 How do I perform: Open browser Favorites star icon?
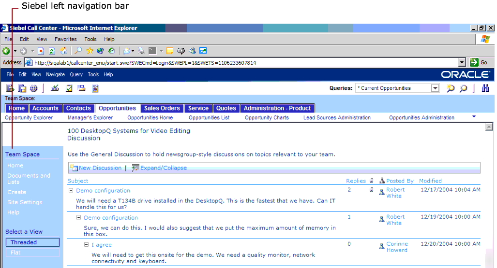[90, 51]
